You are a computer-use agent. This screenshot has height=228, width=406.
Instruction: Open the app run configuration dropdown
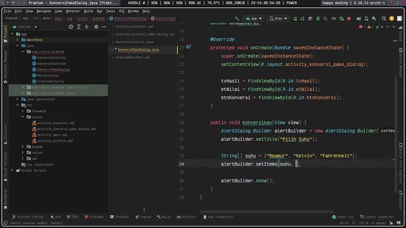point(254,18)
